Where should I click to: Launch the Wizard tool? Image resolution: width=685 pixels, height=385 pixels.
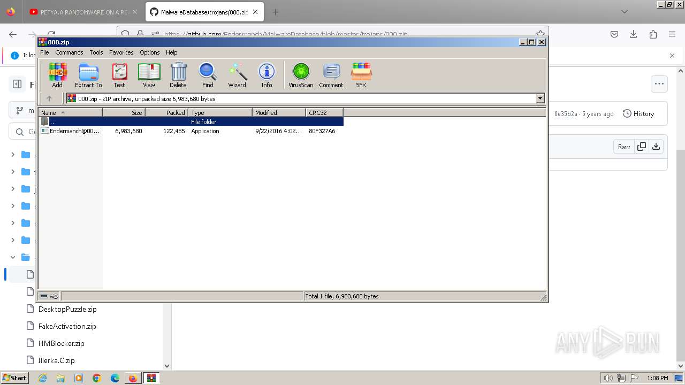pyautogui.click(x=237, y=75)
